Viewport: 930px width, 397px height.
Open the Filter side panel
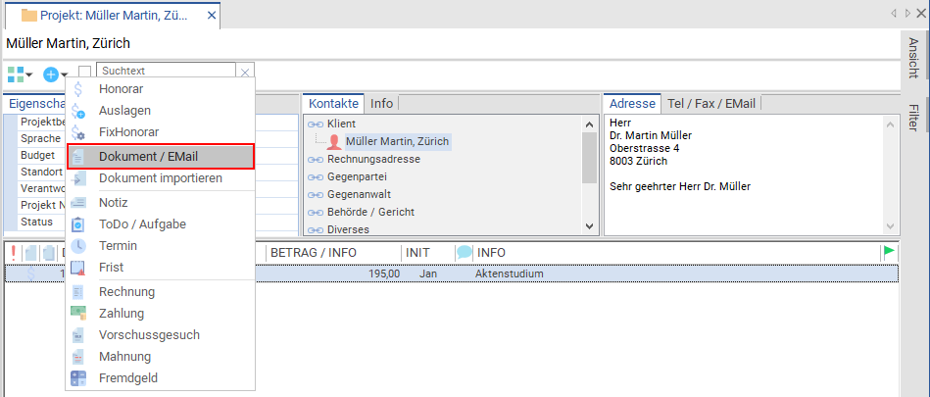click(x=913, y=118)
